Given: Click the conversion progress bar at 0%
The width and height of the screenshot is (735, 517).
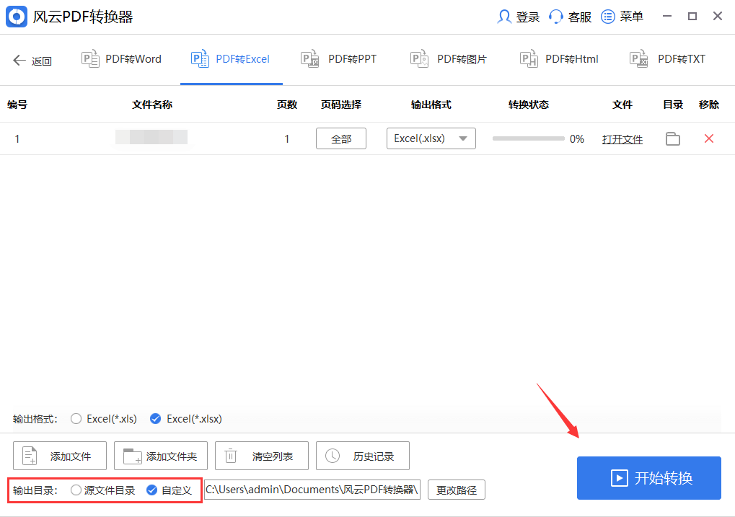Looking at the screenshot, I should tap(528, 138).
